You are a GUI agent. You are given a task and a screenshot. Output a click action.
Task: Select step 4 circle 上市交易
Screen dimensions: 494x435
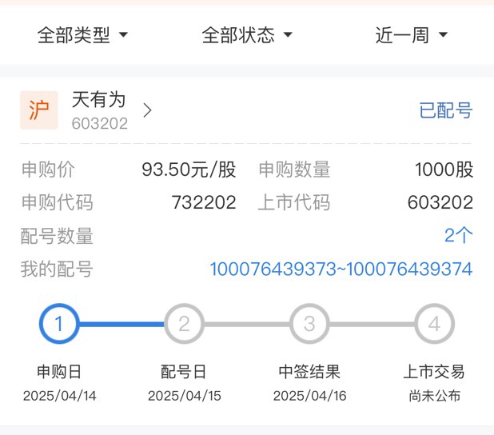435,323
